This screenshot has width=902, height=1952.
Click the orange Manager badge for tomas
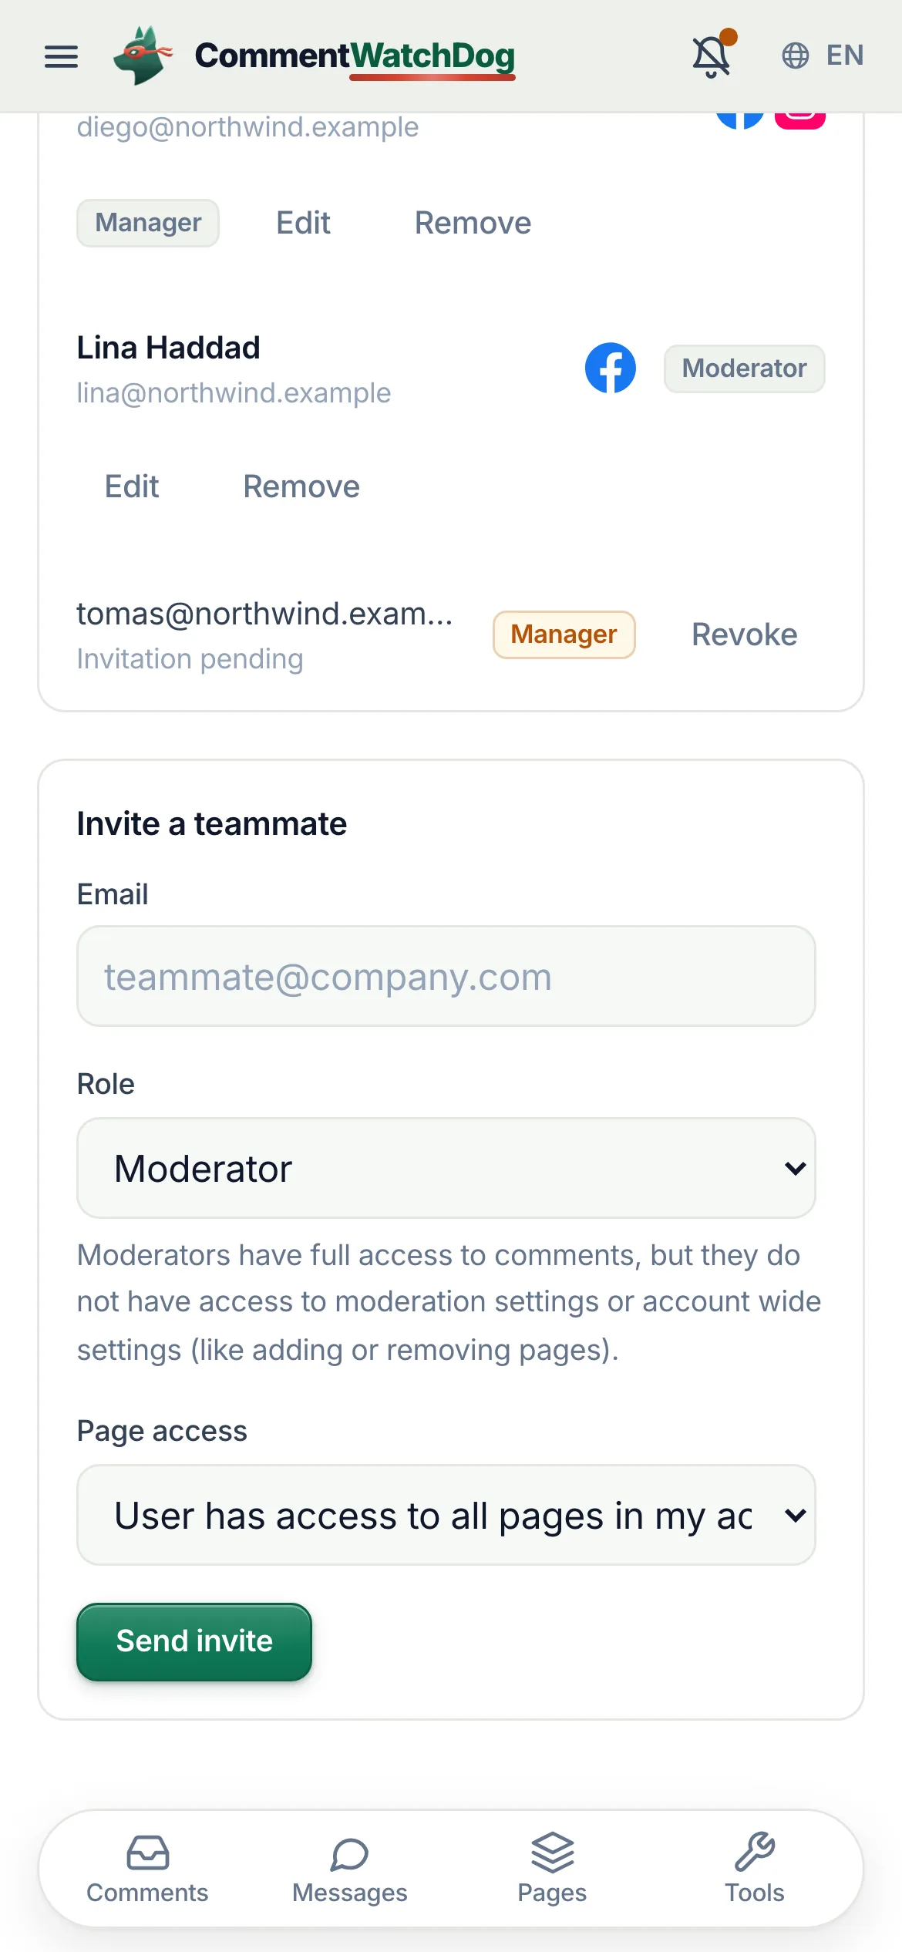point(564,634)
